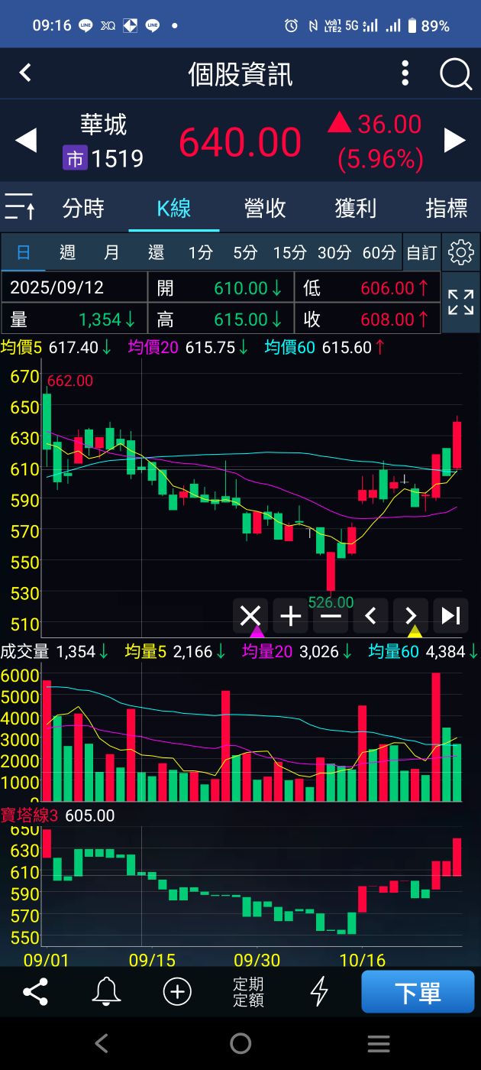Image resolution: width=481 pixels, height=1070 pixels.
Task: Choose 1分 minute interval
Action: 201,252
